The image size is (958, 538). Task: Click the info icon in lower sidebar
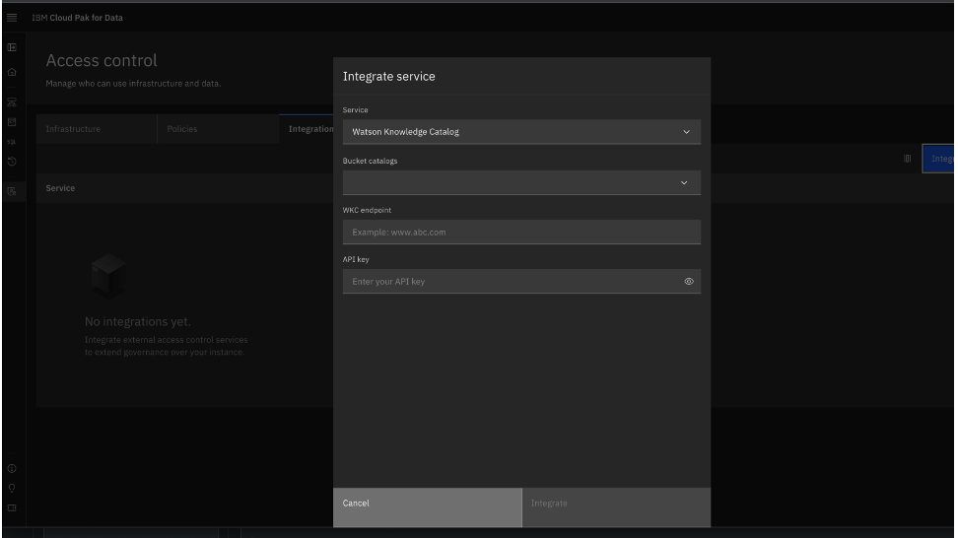[12, 466]
